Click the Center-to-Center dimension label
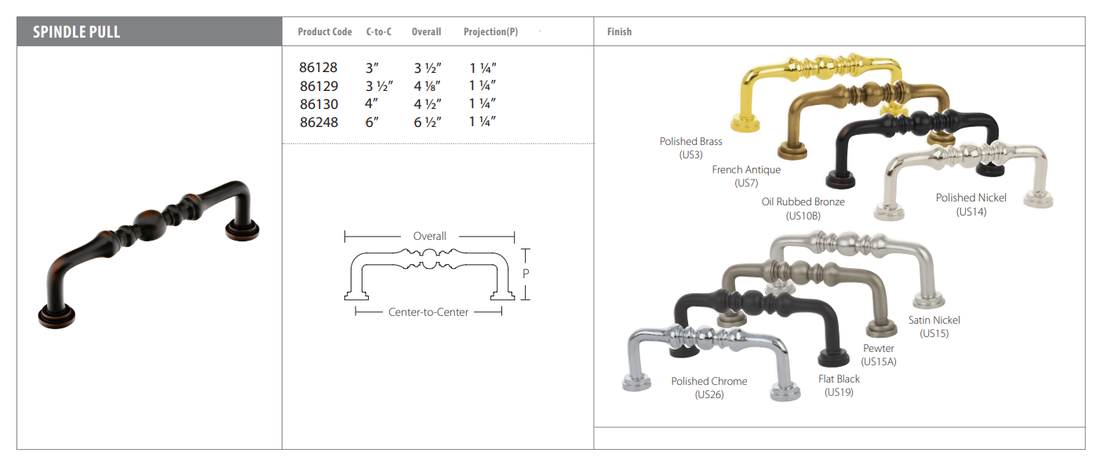Image resolution: width=1100 pixels, height=464 pixels. pyautogui.click(x=428, y=312)
